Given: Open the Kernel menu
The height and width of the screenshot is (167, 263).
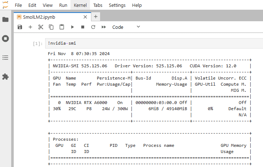Looking at the screenshot, I should pyautogui.click(x=80, y=5).
